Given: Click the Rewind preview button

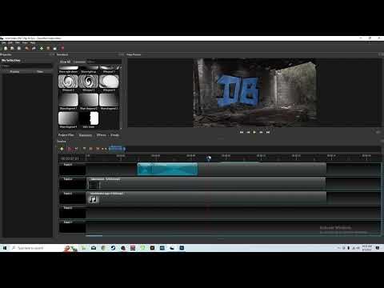Looking at the screenshot, I should click(248, 132).
